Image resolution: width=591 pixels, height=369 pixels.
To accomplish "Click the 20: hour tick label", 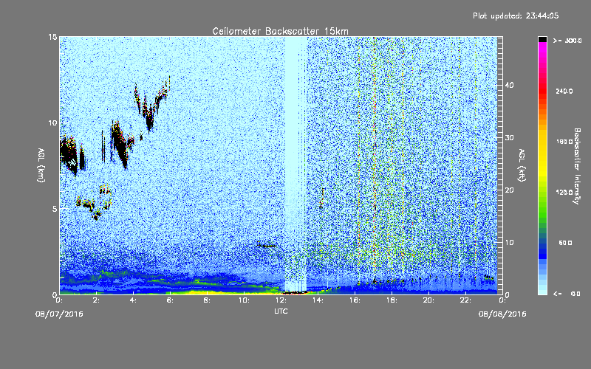I will [428, 300].
